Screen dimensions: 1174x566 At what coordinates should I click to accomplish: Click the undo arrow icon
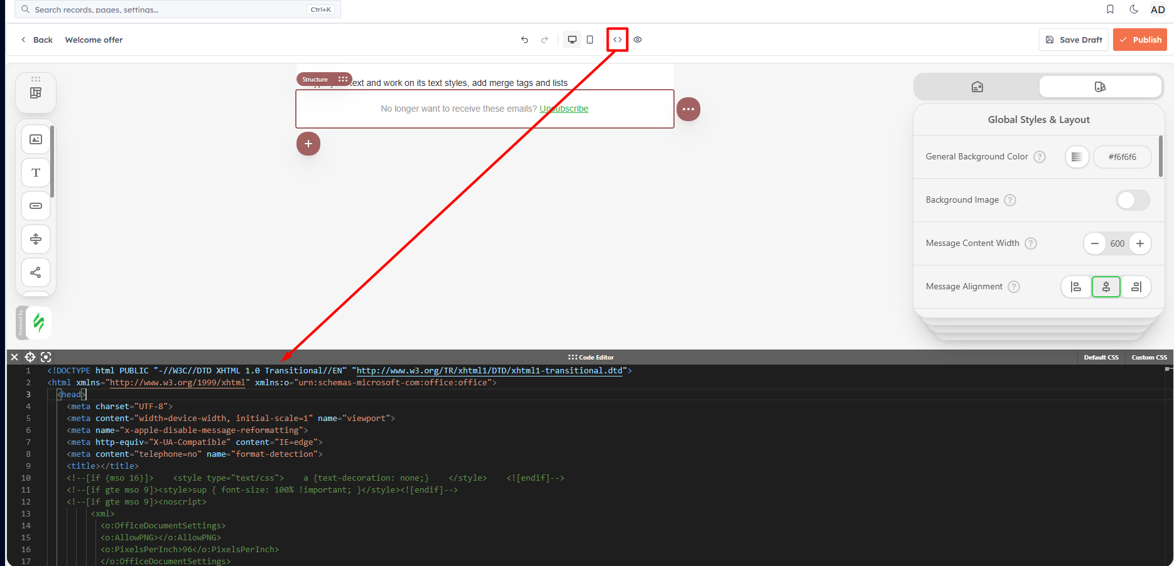[x=524, y=40]
